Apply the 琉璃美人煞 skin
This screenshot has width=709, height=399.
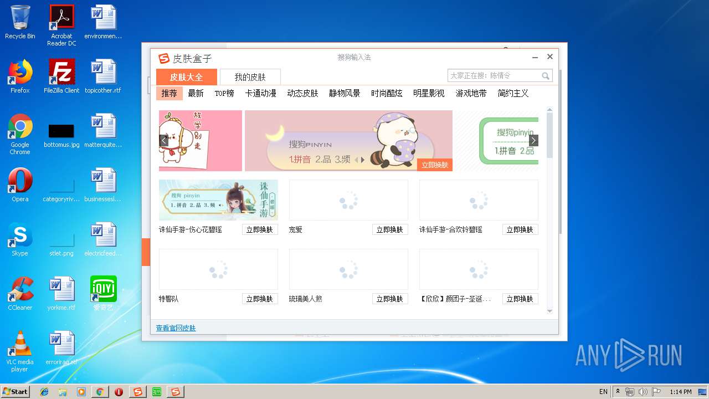(390, 299)
